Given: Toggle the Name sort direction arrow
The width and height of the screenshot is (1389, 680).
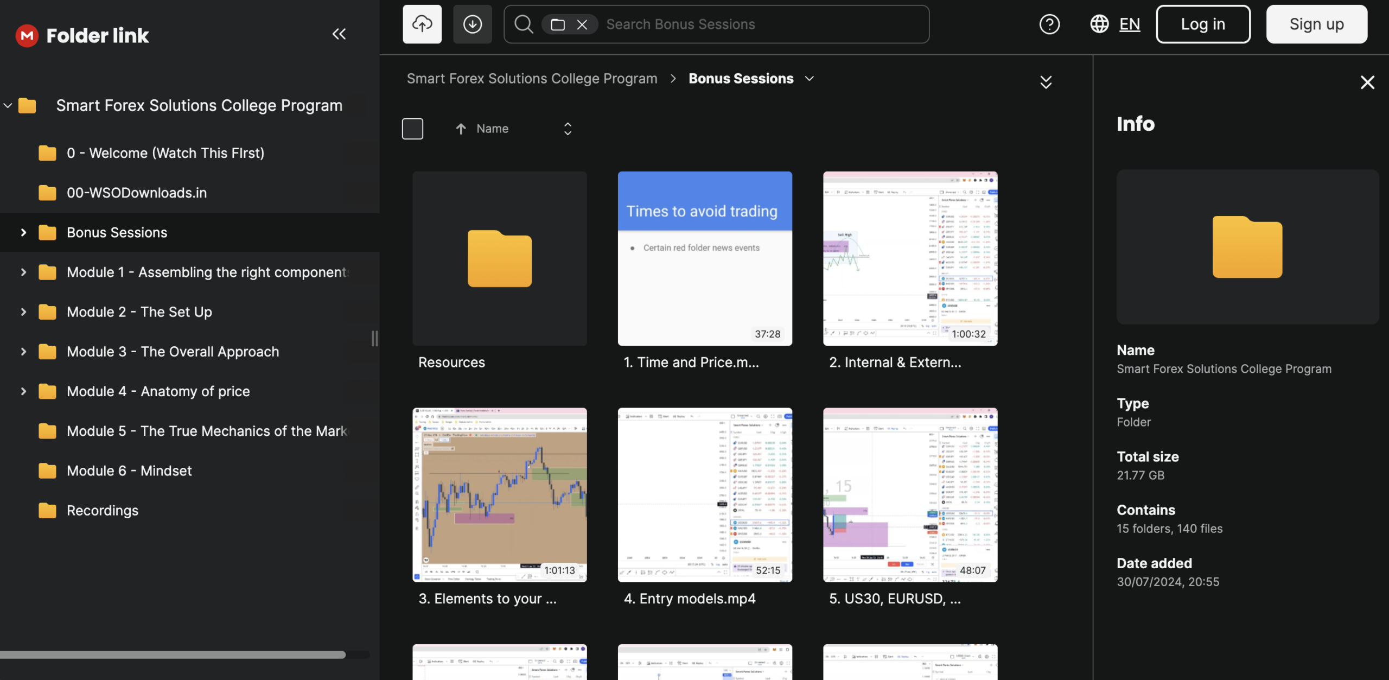Looking at the screenshot, I should [x=461, y=129].
